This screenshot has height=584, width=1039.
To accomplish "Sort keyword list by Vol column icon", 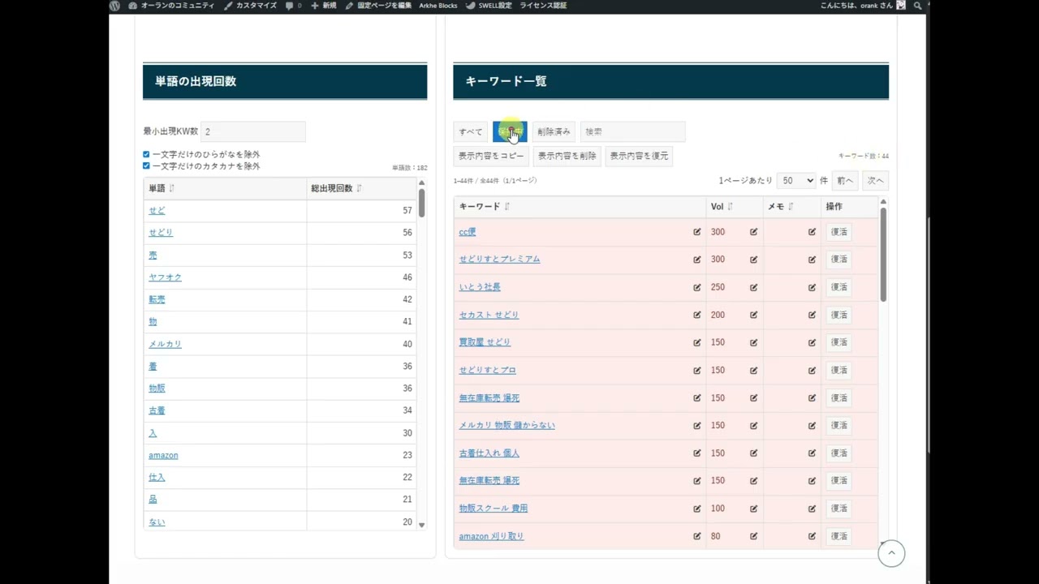I will (730, 207).
